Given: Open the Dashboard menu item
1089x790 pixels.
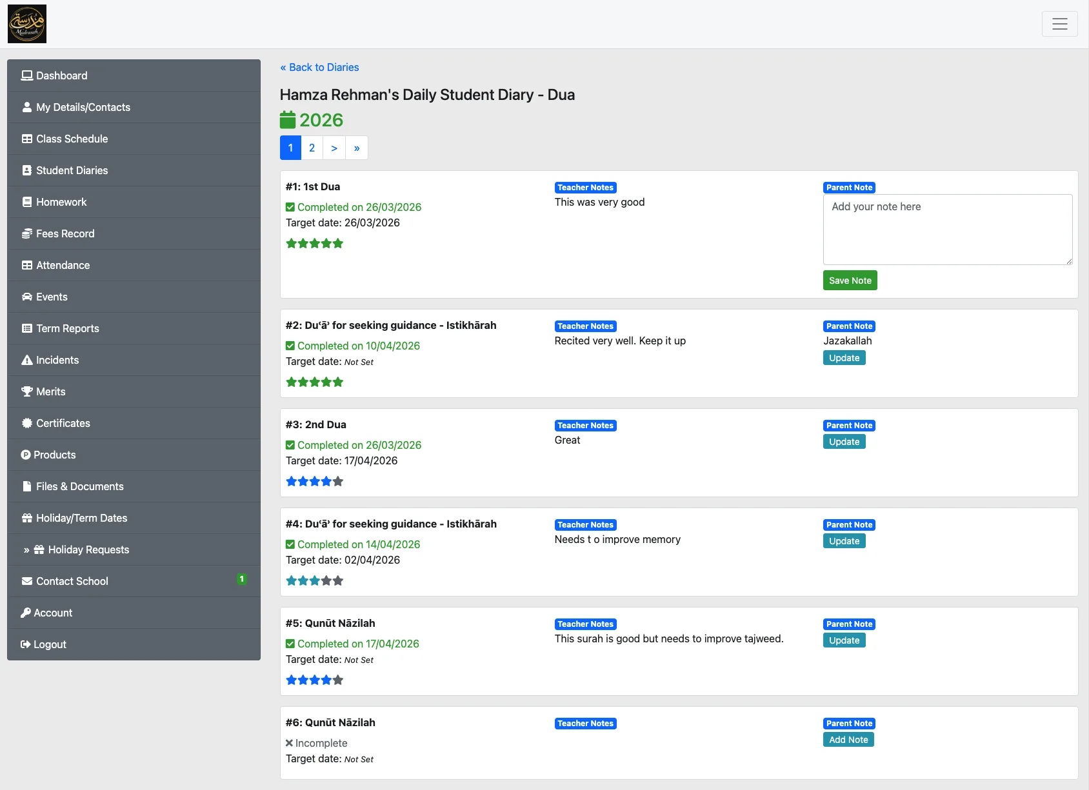Looking at the screenshot, I should (134, 75).
